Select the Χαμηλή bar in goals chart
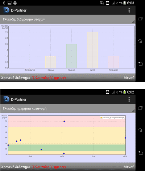This screenshot has height=171, width=145. [51, 62]
